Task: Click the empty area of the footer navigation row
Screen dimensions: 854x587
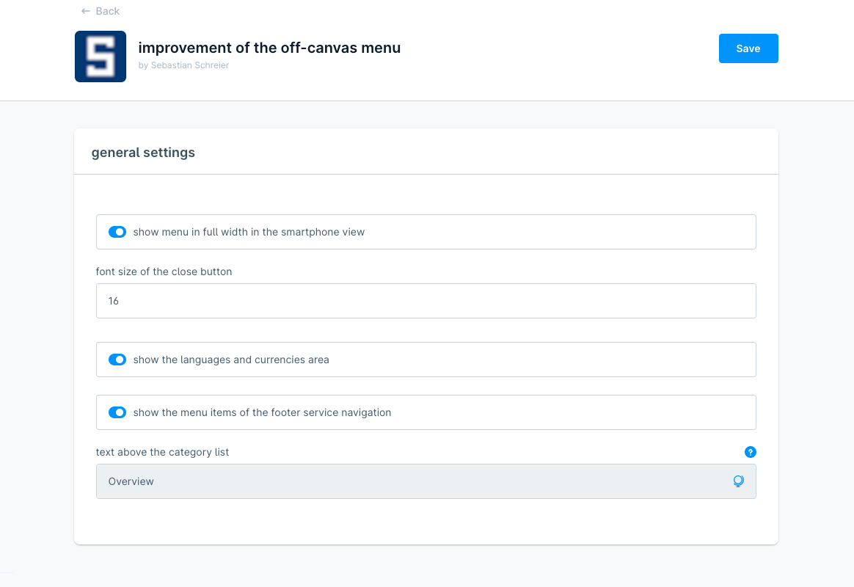Action: pos(572,412)
